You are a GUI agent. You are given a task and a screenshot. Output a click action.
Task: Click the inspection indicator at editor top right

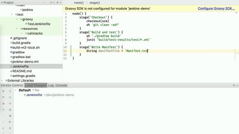(236, 13)
